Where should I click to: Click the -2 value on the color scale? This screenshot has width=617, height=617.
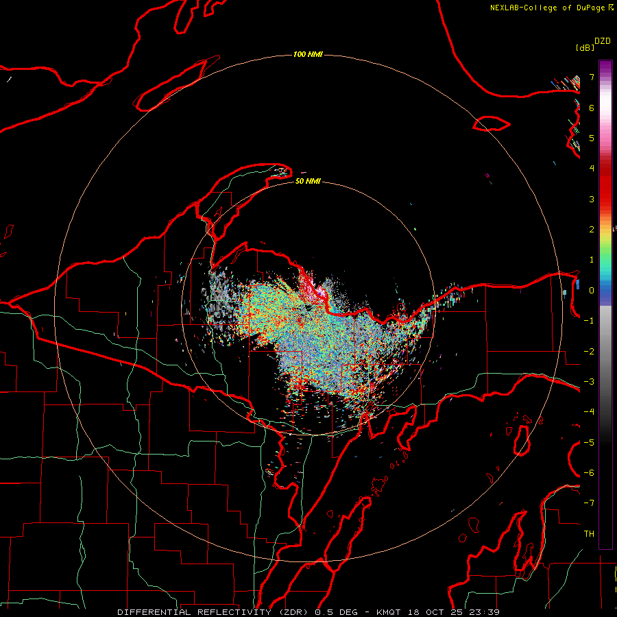[589, 352]
